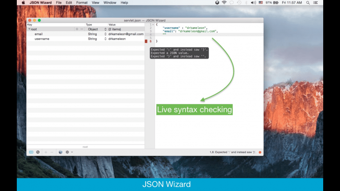Click the Value column header
340x191 pixels.
point(112,25)
